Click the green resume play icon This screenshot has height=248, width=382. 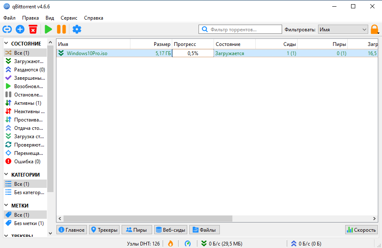pyautogui.click(x=48, y=30)
